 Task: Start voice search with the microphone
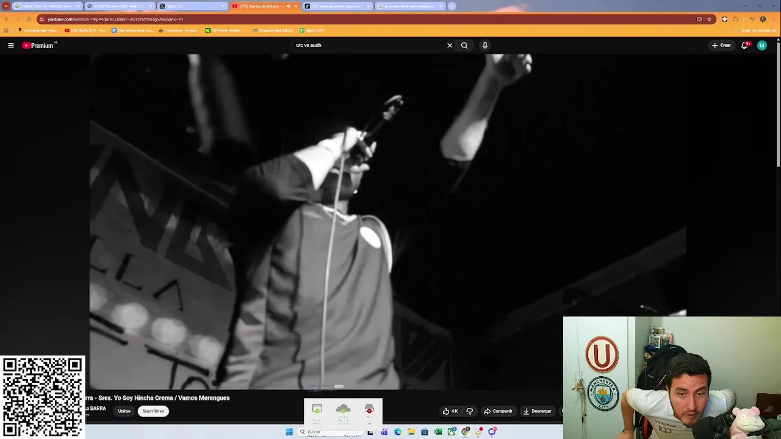(485, 45)
